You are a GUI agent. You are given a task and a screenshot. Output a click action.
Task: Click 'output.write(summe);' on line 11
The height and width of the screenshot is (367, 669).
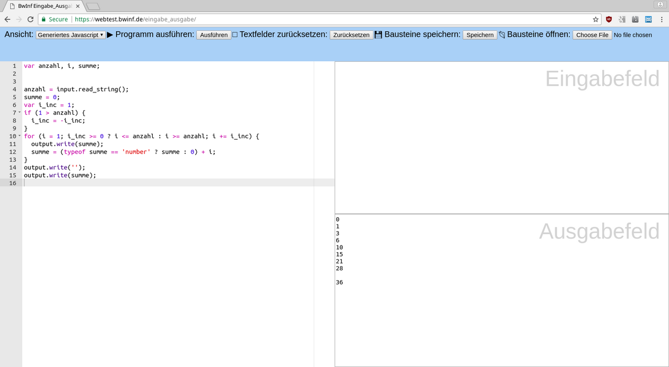tap(67, 144)
